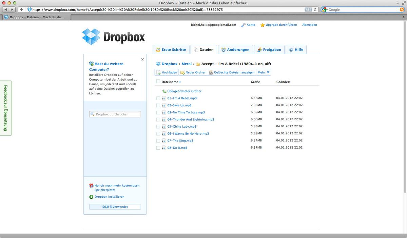Click the plus add-bookmark button
The height and width of the screenshot is (238, 407).
[21, 9]
